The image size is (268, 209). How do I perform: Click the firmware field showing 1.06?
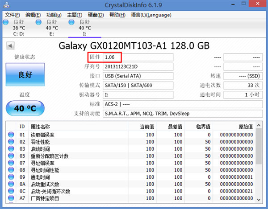(x=138, y=57)
